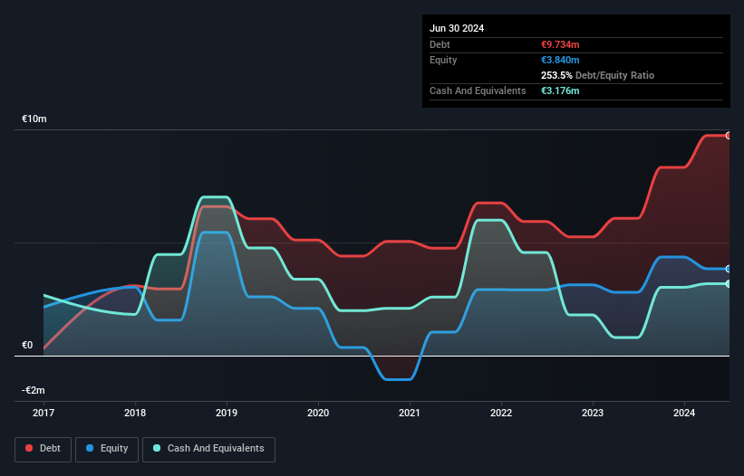744x476 pixels.
Task: Click the Equity label in tooltip
Action: click(x=443, y=60)
